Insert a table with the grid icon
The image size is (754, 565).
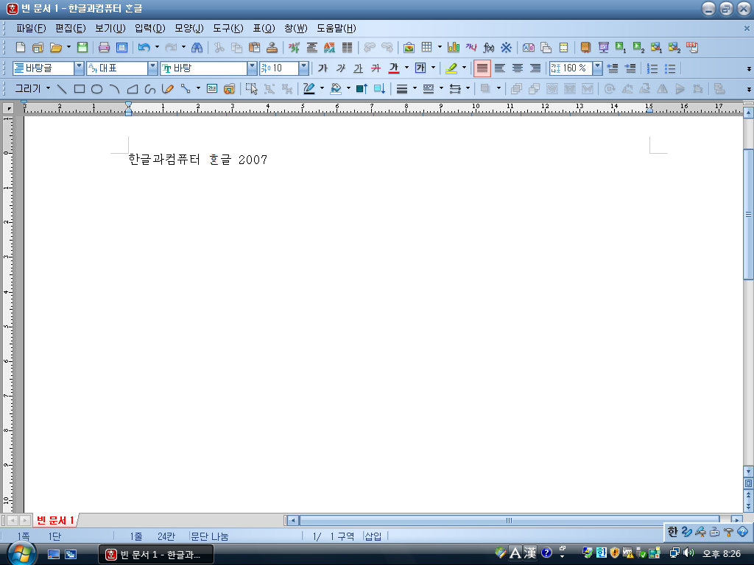tap(426, 47)
